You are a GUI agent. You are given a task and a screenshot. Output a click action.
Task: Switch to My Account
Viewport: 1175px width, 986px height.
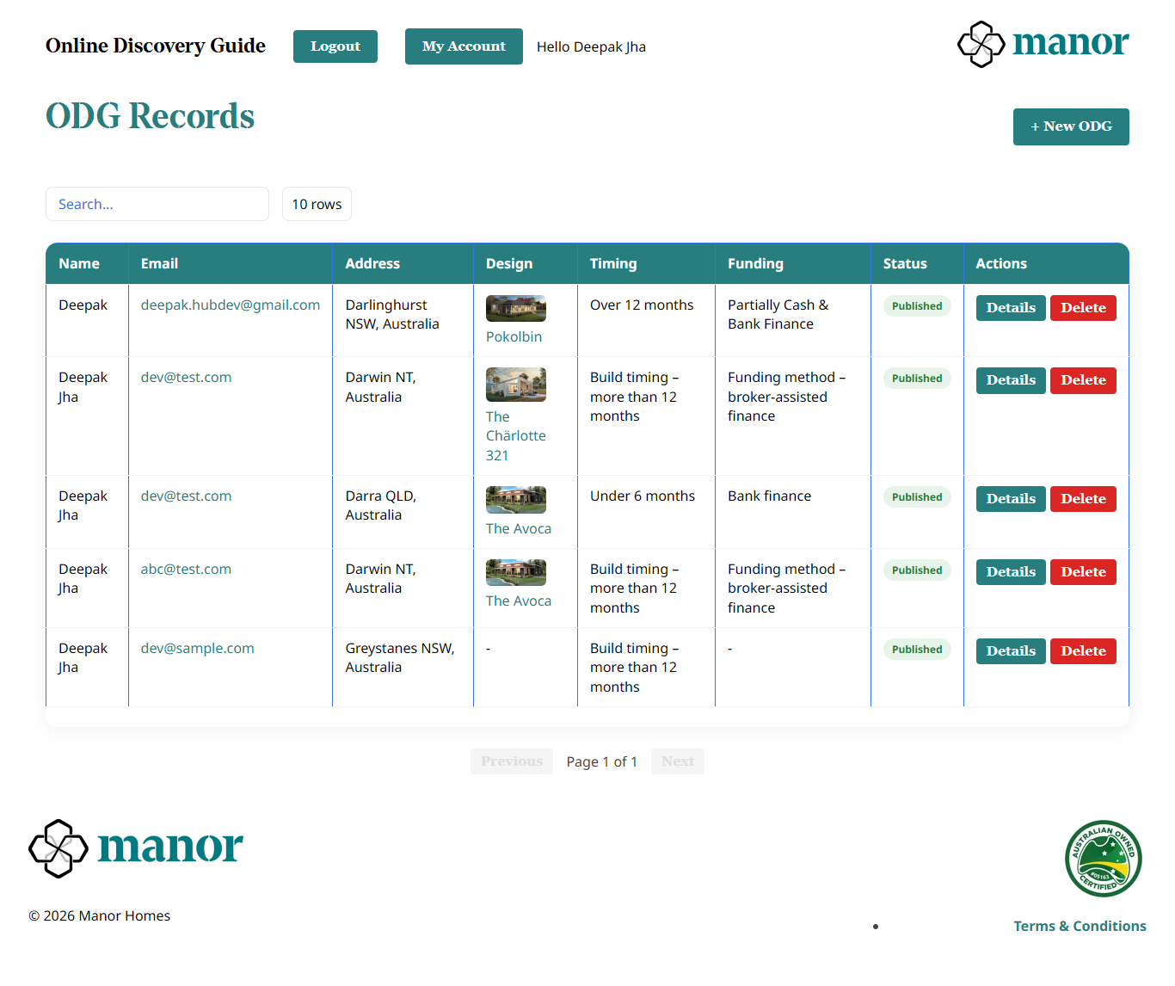(464, 46)
